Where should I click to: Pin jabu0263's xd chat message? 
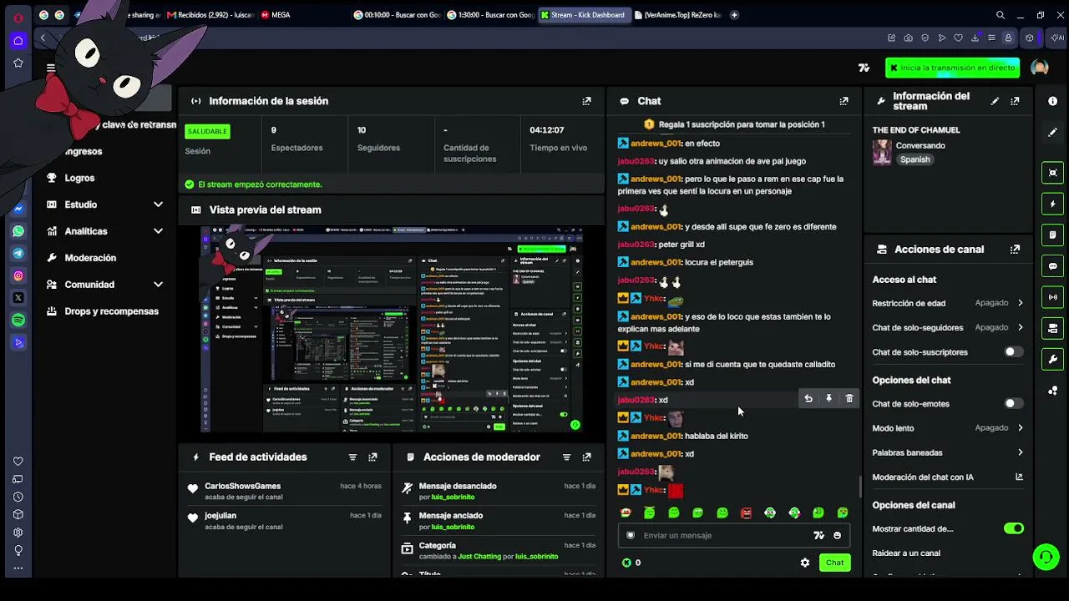click(x=828, y=399)
